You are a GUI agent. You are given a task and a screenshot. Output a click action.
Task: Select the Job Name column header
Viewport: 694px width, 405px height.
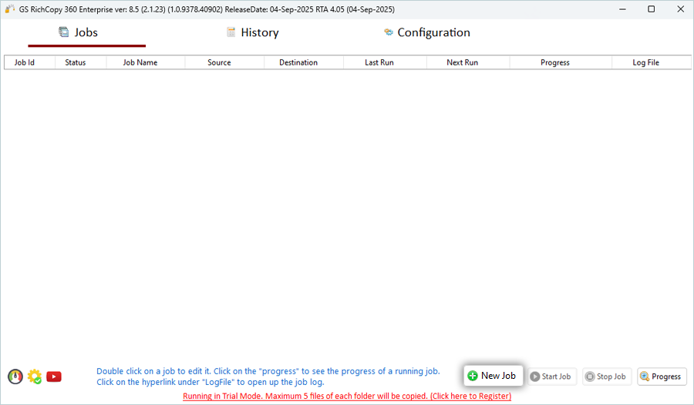click(140, 62)
